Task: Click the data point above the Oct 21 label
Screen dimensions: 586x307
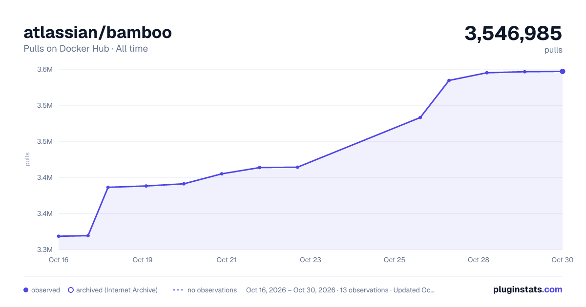Action: [x=222, y=173]
